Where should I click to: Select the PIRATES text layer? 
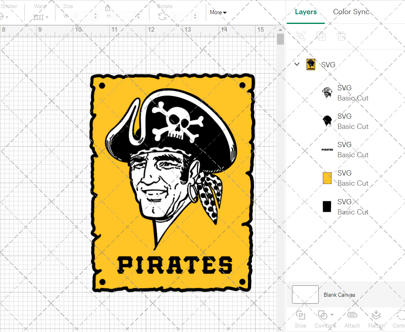point(327,150)
